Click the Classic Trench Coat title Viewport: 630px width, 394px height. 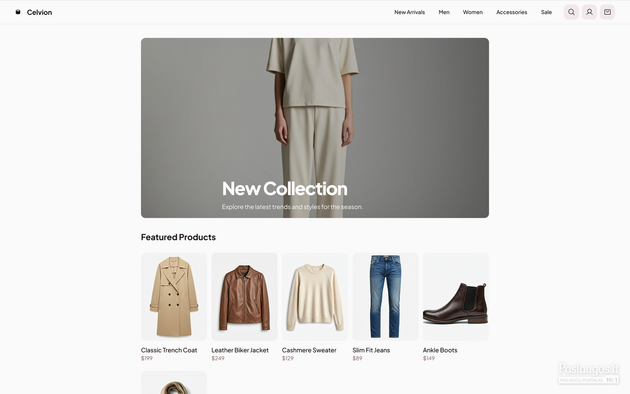pyautogui.click(x=169, y=350)
